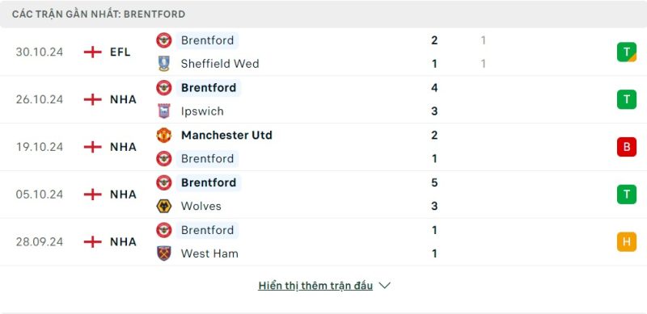
Task: Click the England flag beside EFL
Action: tap(92, 52)
